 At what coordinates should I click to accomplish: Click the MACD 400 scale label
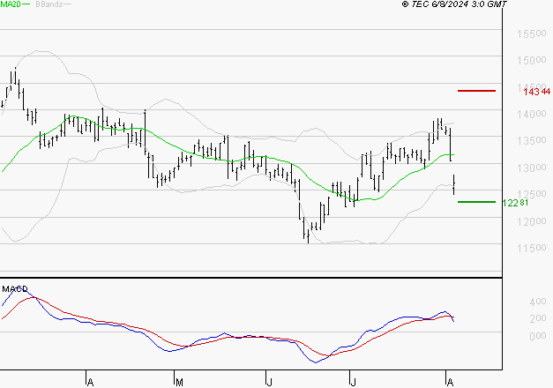point(538,302)
